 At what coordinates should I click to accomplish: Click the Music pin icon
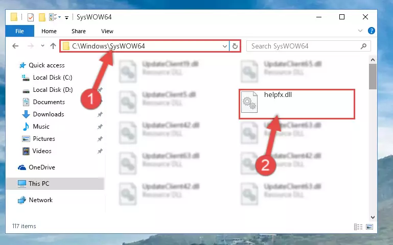[x=100, y=127]
